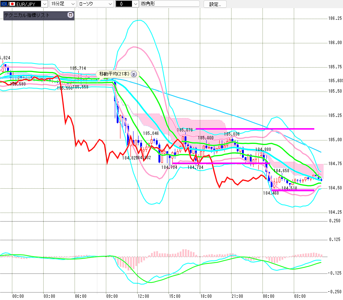343x300 pixels.
Task: Click the 設定... settings button
Action: point(215,4)
